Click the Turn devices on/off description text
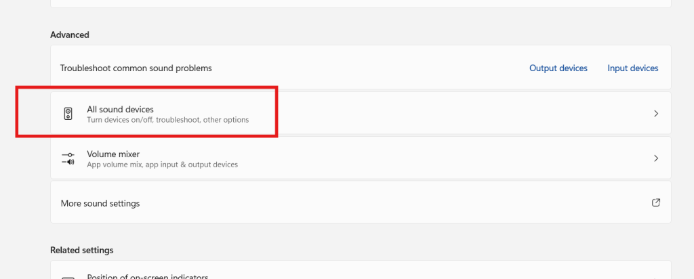Screen dimensions: 694x279 [167, 120]
